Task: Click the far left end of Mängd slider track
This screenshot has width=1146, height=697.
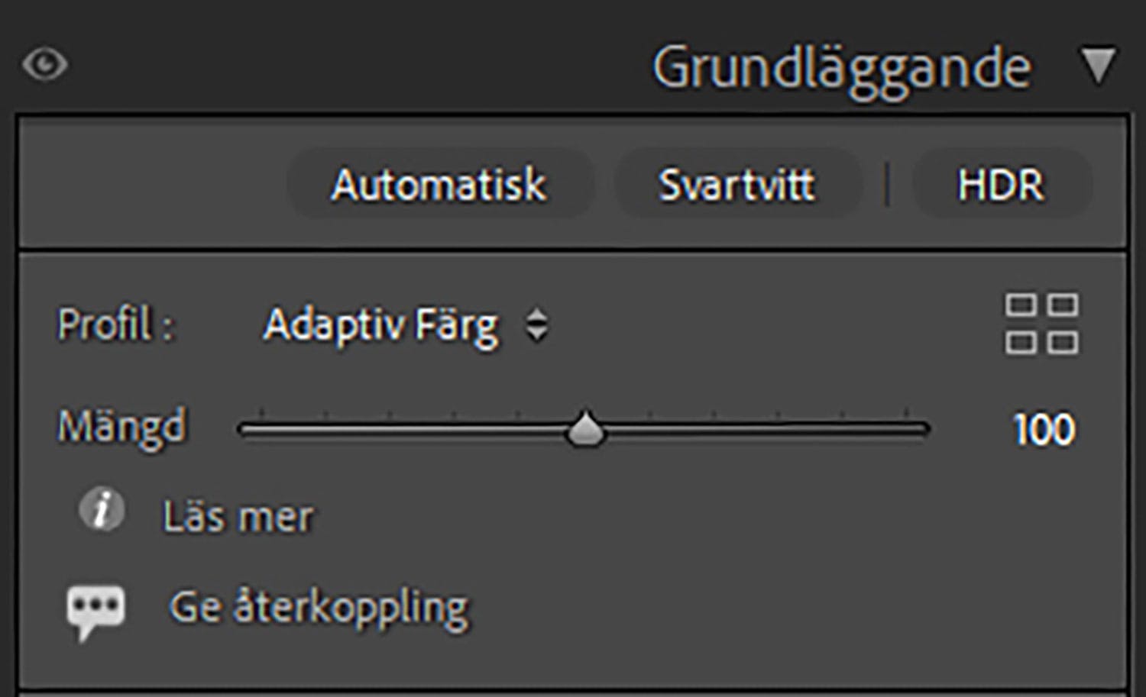Action: pos(244,430)
